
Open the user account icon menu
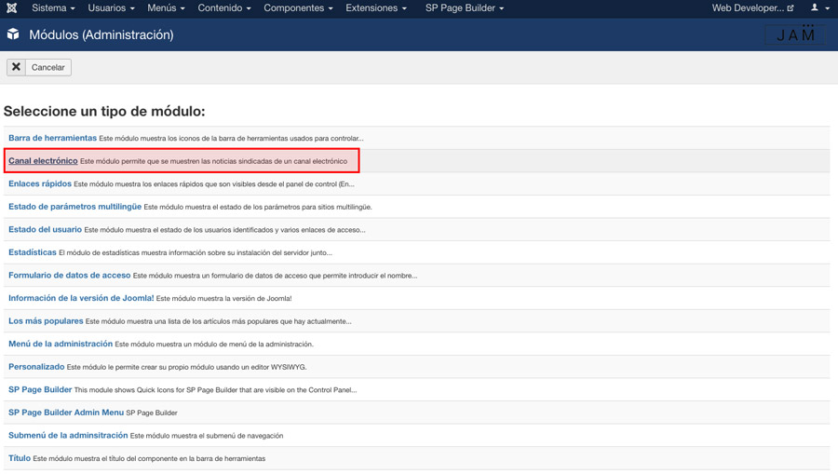point(818,8)
